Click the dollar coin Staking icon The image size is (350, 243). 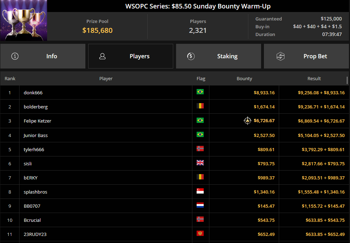coord(191,56)
